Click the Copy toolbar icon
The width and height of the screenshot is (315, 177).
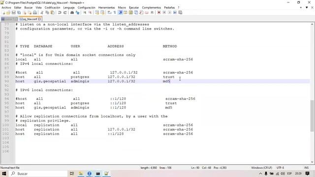[x=47, y=13]
